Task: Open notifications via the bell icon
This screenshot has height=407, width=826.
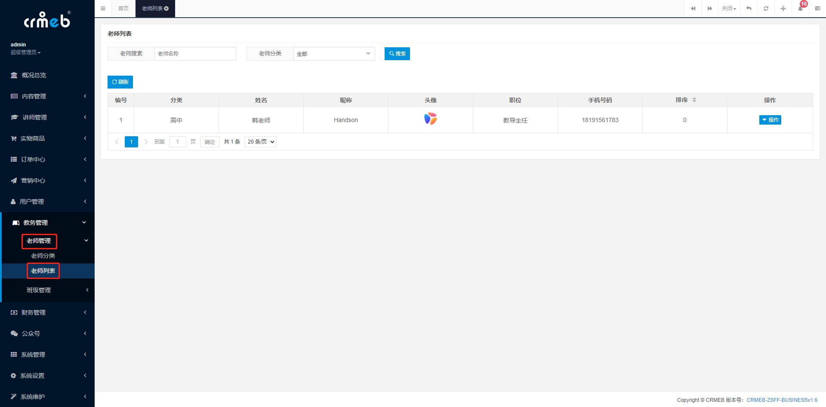Action: 800,9
